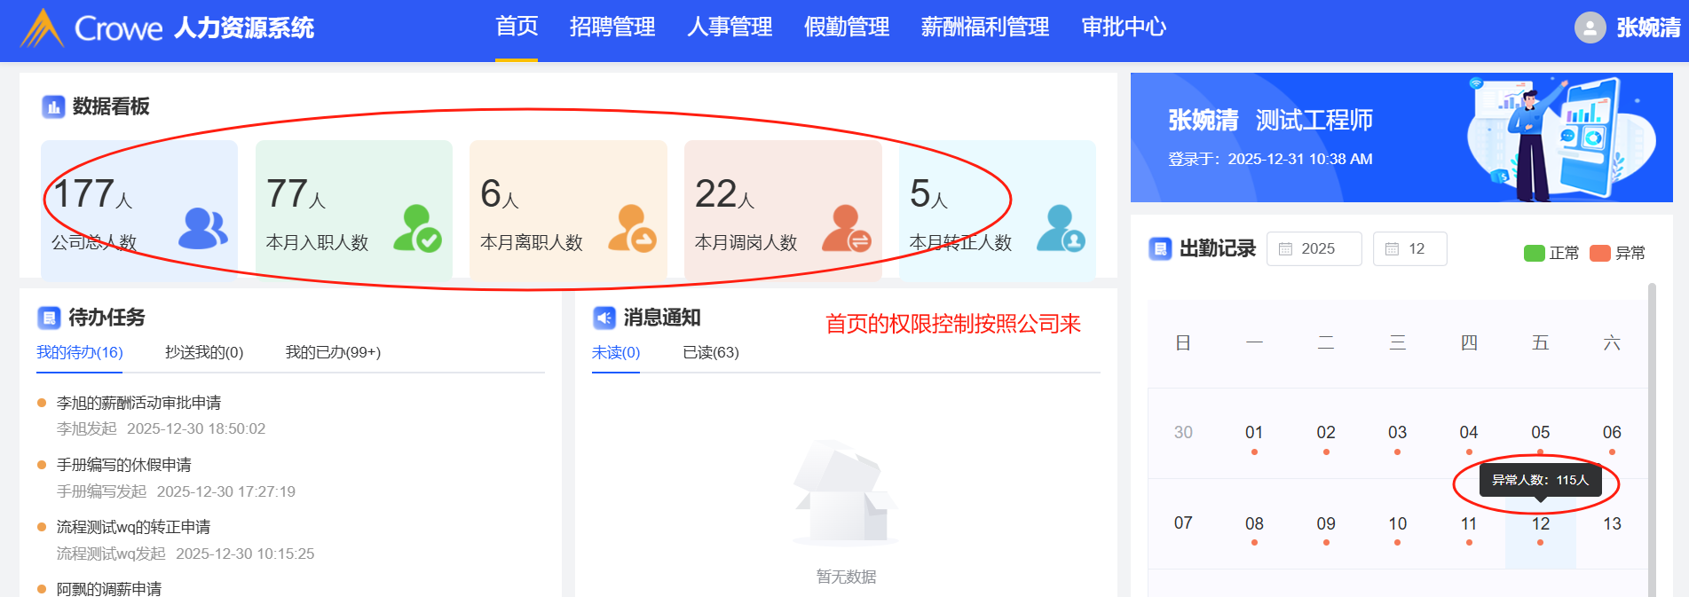Select calendar date 13
This screenshot has width=1689, height=597.
1612,523
